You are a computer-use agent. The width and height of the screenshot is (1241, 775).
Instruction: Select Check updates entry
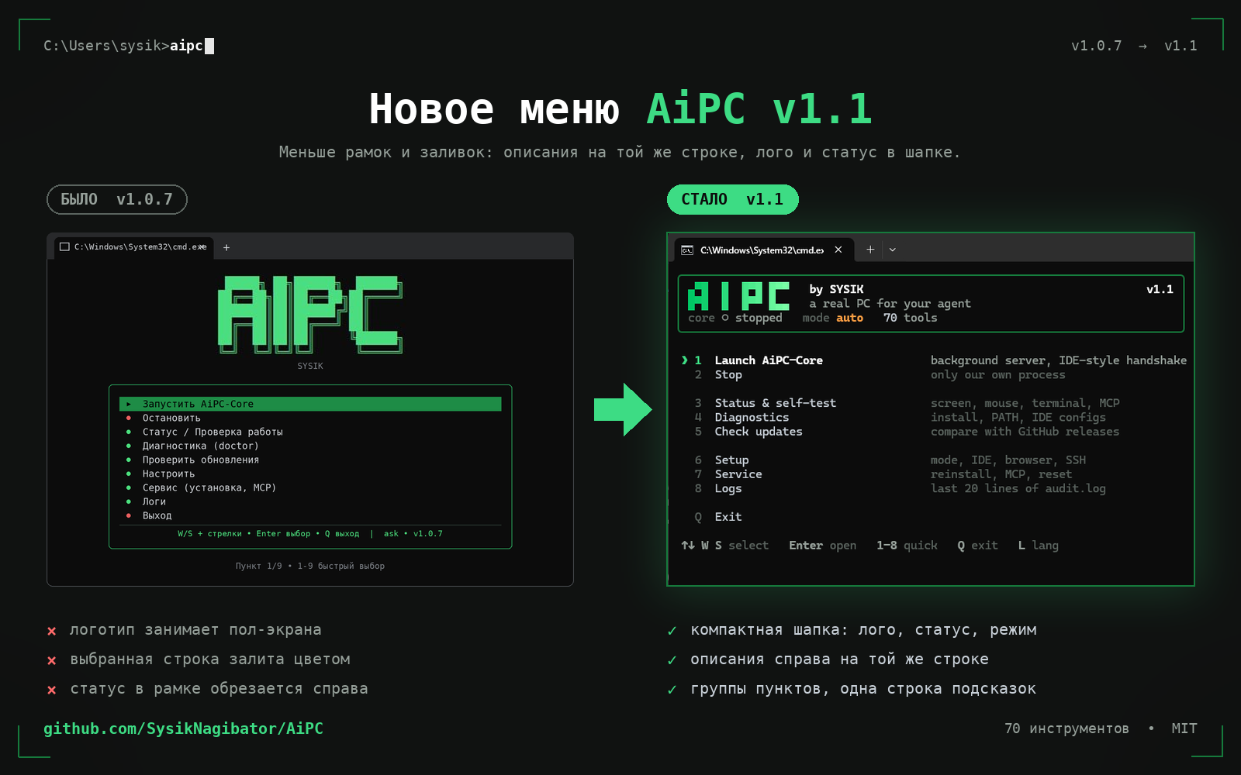pyautogui.click(x=758, y=432)
